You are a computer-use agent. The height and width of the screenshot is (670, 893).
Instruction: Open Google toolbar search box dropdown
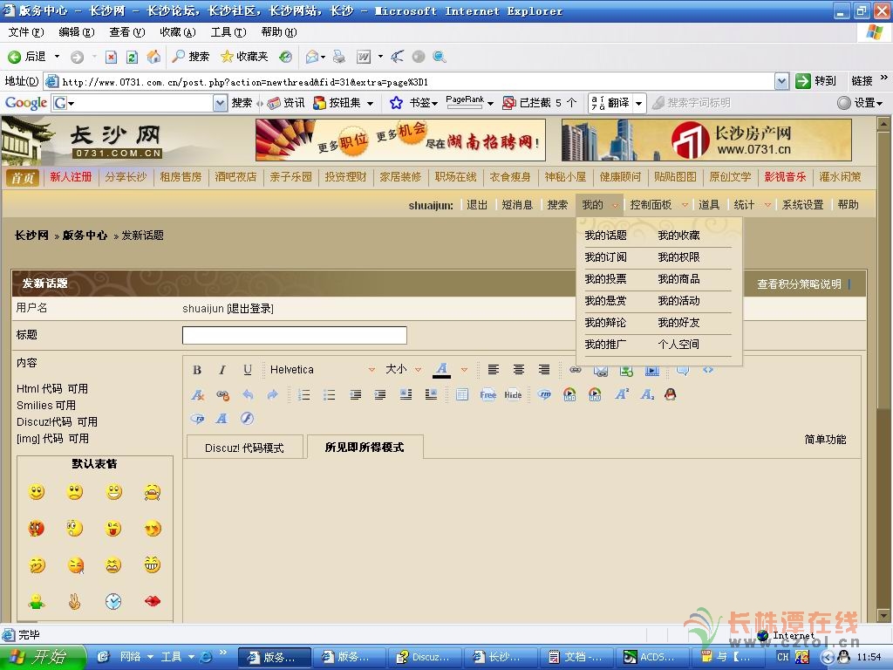tap(220, 103)
